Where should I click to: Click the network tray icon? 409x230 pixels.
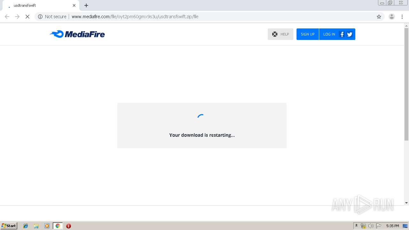(363, 226)
